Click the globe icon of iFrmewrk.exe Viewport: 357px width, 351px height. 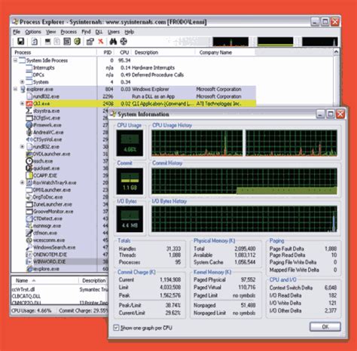point(29,125)
